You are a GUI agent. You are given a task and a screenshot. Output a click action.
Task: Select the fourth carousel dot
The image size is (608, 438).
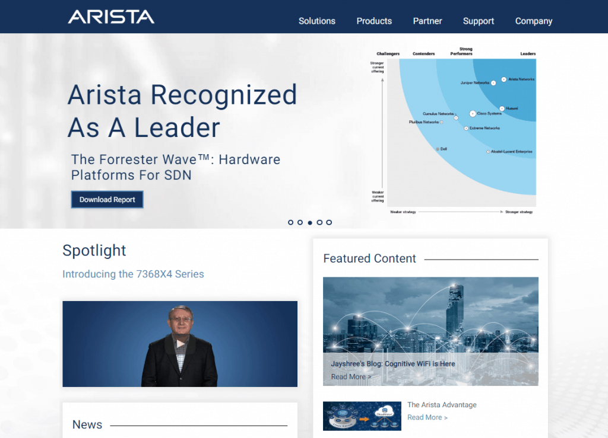[x=319, y=222]
